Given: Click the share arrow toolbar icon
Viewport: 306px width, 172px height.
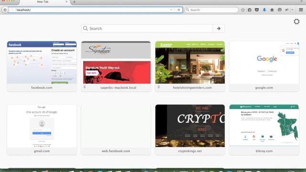Looking at the screenshot, I should coord(287,10).
